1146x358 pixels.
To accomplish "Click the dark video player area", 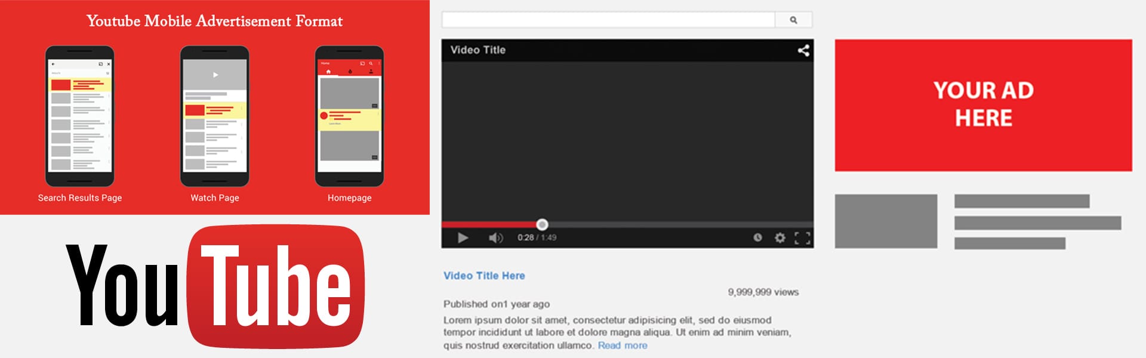I will [x=627, y=140].
